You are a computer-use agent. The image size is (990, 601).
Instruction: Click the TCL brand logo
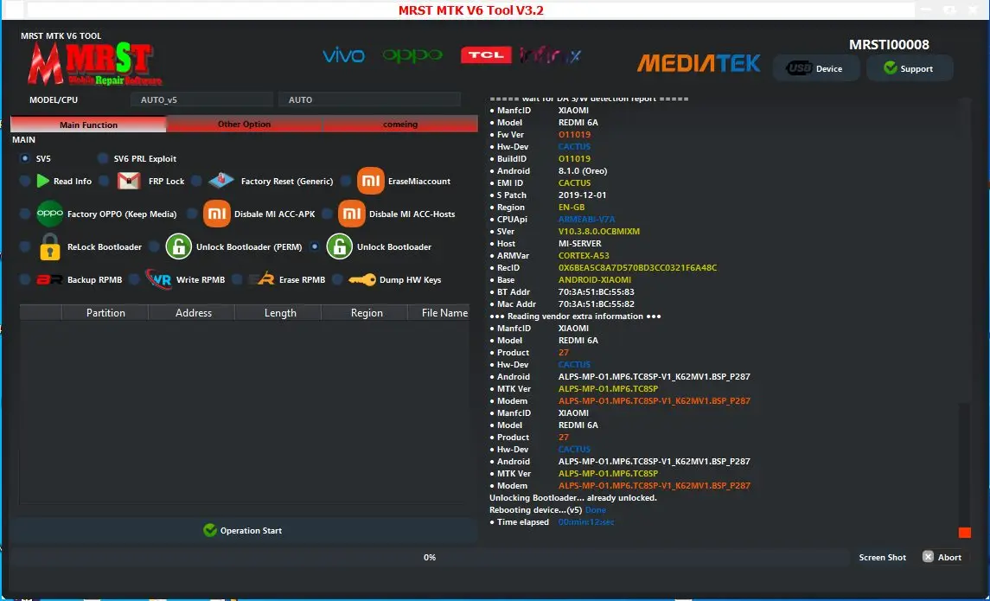[x=486, y=55]
